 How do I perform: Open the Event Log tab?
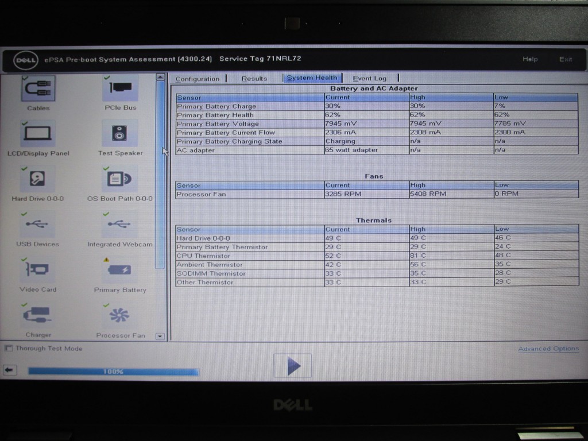[369, 79]
